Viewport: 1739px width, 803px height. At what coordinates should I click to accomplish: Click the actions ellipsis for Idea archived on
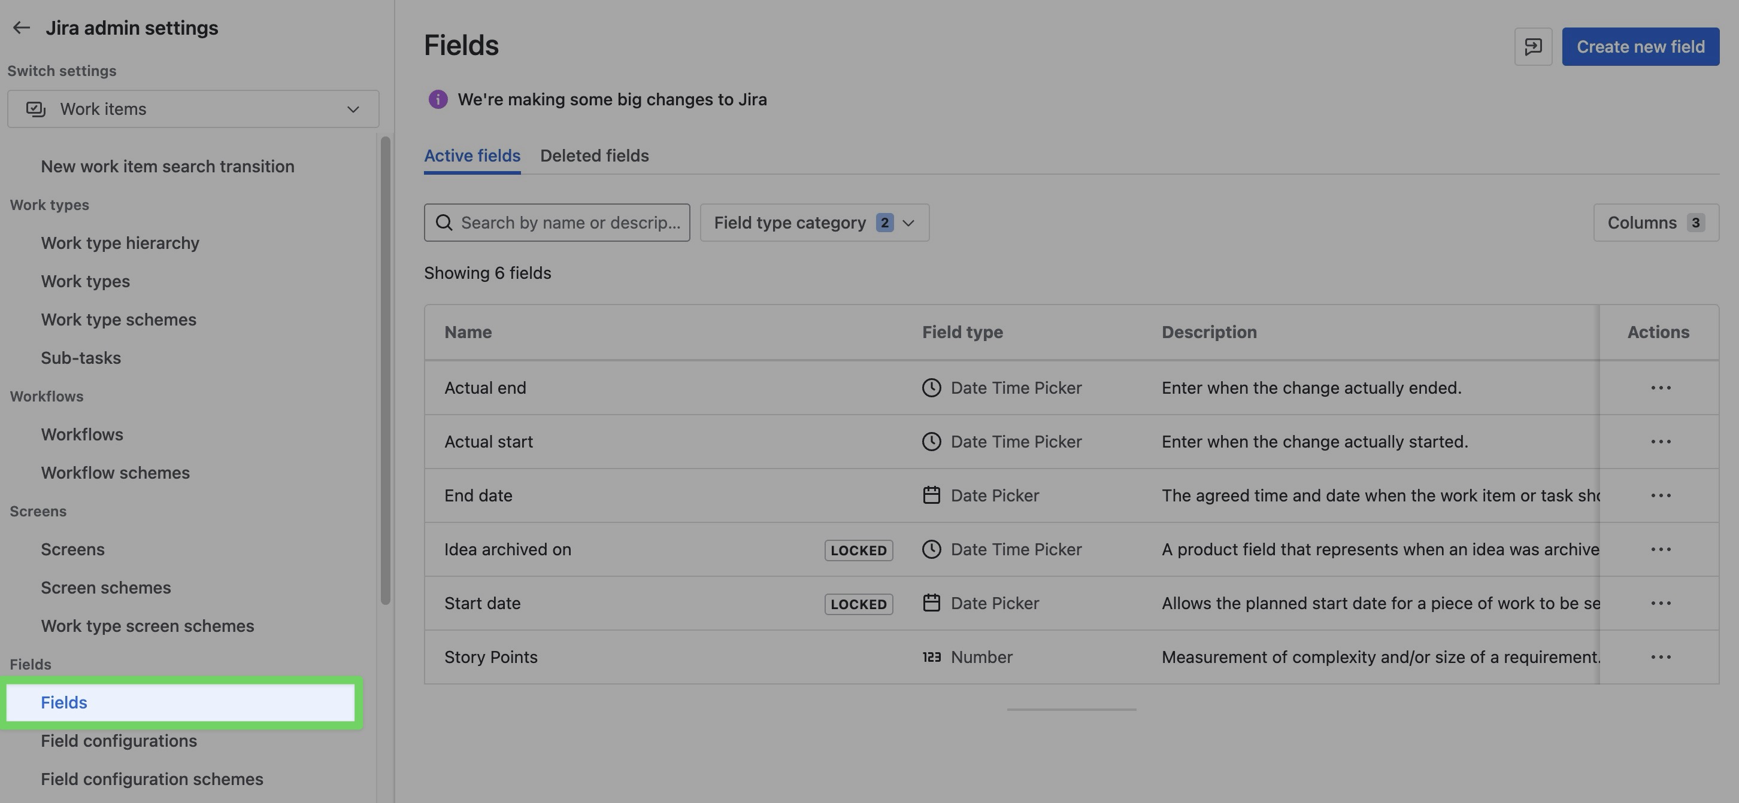click(x=1660, y=550)
